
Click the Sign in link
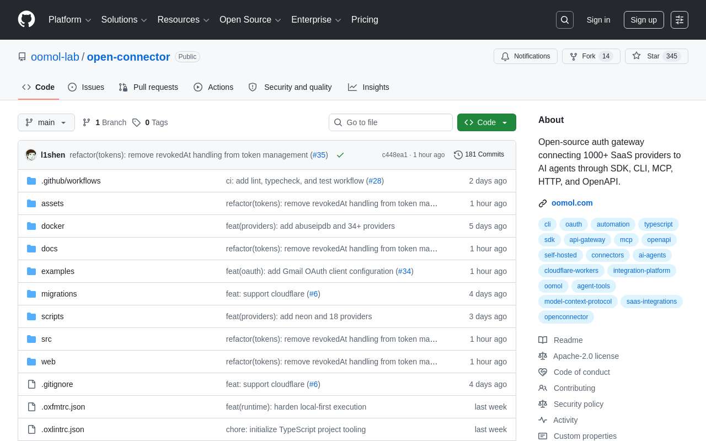click(598, 20)
